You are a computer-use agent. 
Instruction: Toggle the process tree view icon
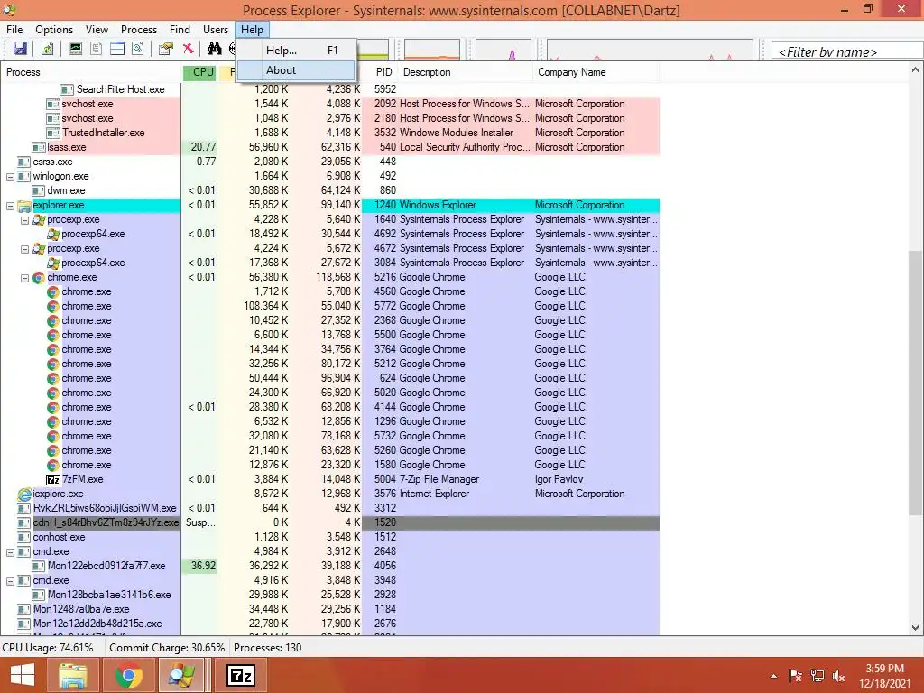coord(96,49)
